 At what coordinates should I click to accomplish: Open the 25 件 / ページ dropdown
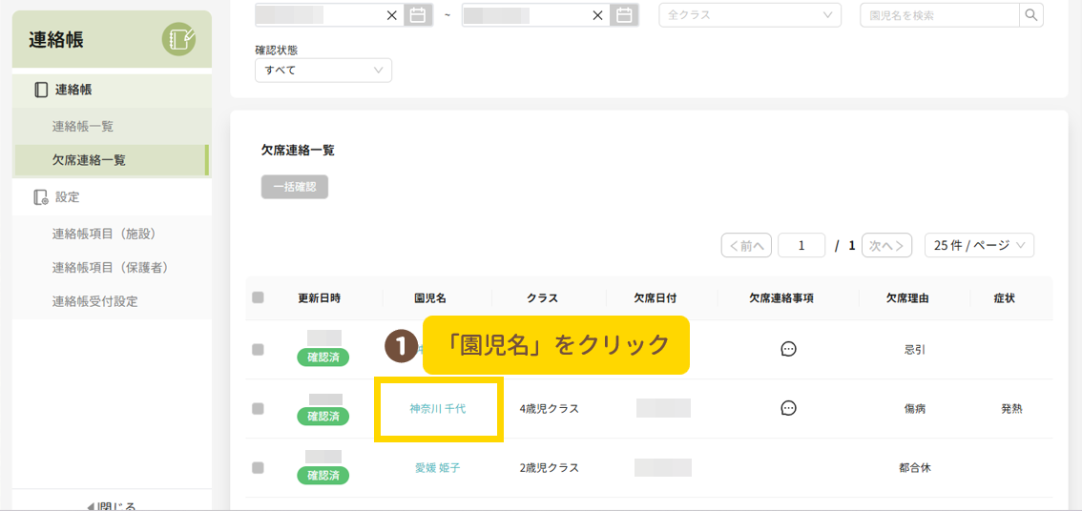(979, 245)
